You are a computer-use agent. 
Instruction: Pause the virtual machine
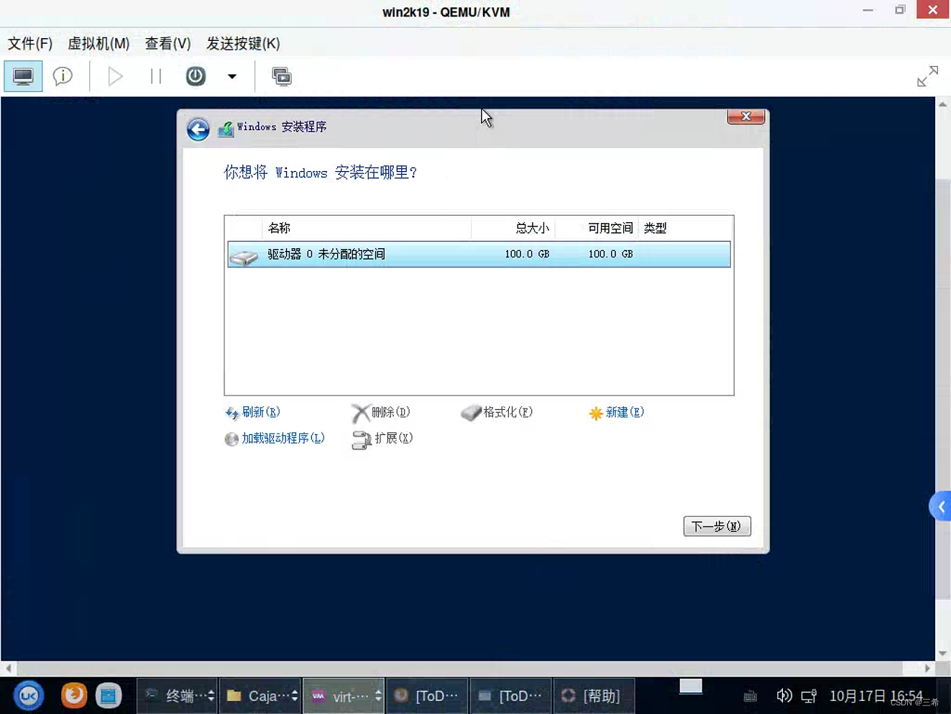coord(155,76)
